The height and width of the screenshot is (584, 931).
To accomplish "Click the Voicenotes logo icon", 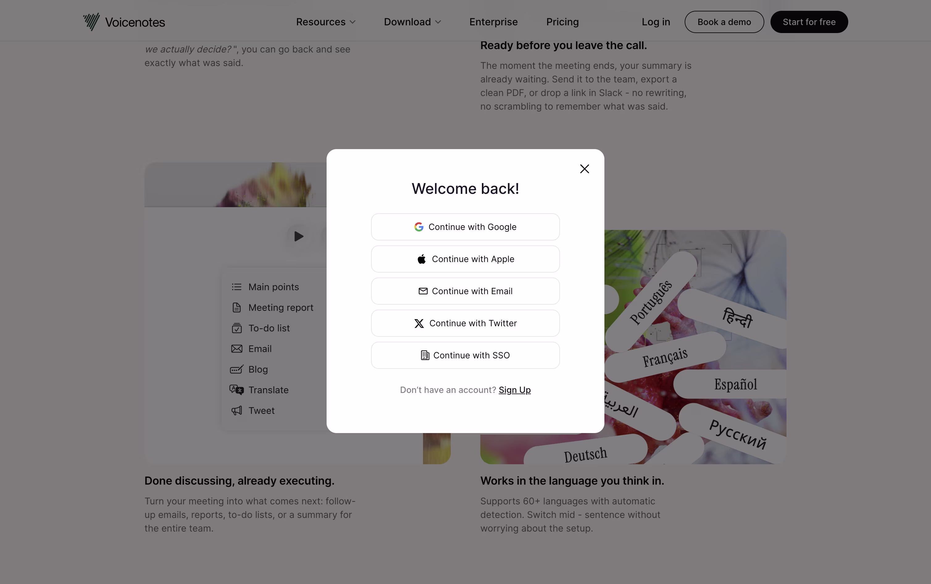I will point(91,22).
